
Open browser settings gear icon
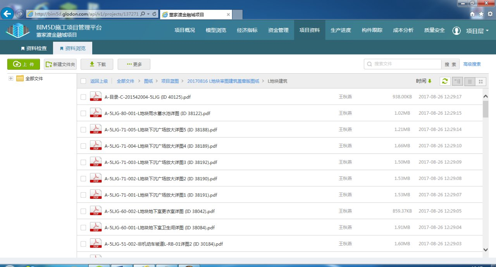[x=490, y=14]
